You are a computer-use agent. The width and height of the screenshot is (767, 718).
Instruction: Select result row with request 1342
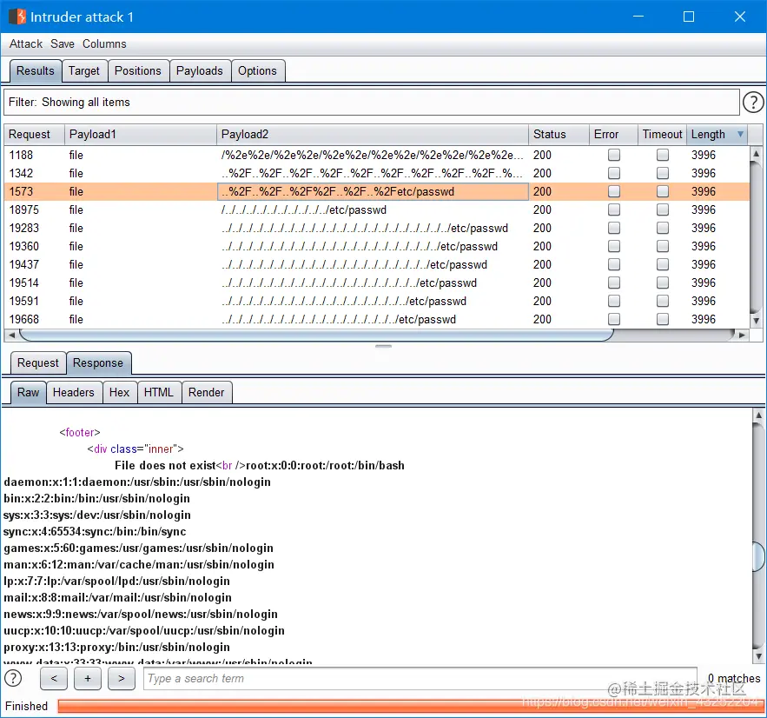click(377, 173)
